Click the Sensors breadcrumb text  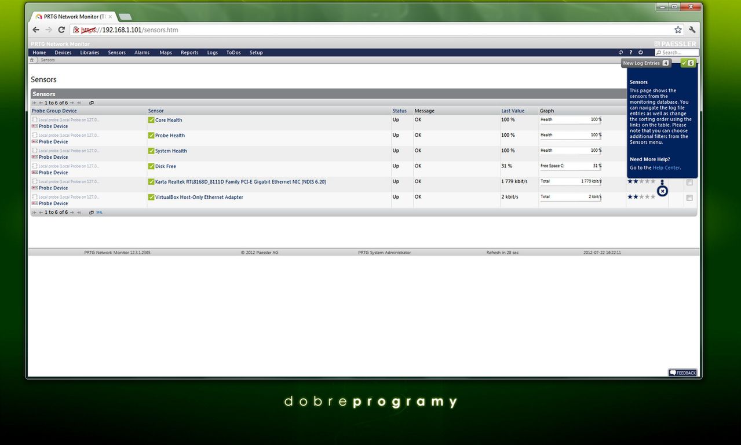[x=48, y=60]
